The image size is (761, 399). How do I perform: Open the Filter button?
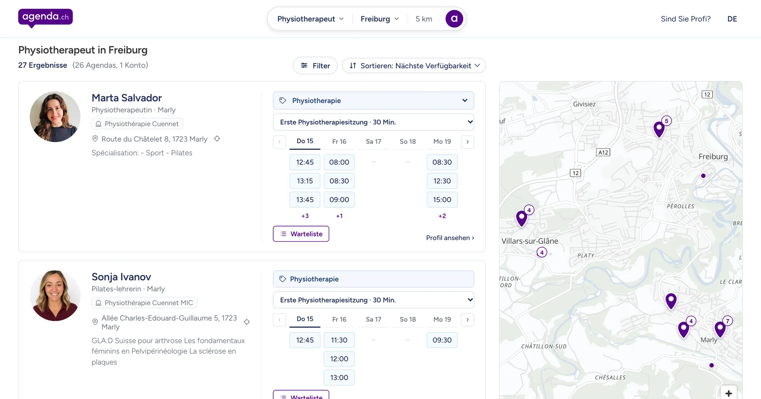315,66
